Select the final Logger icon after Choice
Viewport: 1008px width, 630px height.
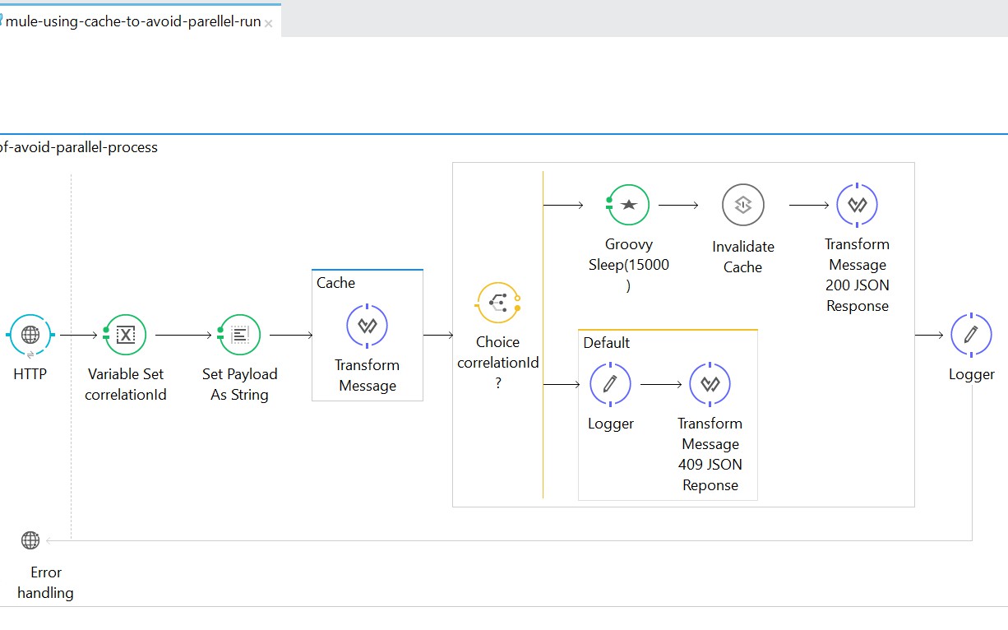971,335
